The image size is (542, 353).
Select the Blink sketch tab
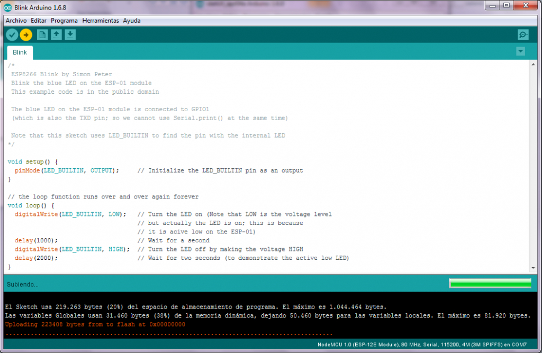[20, 52]
